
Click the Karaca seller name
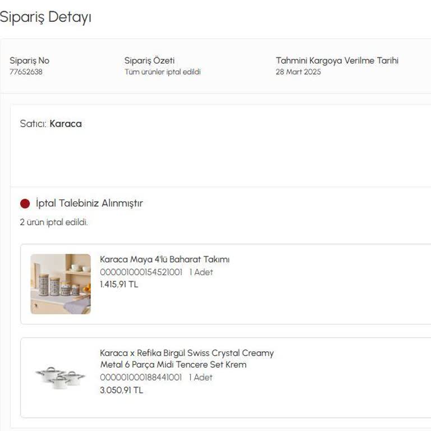66,123
